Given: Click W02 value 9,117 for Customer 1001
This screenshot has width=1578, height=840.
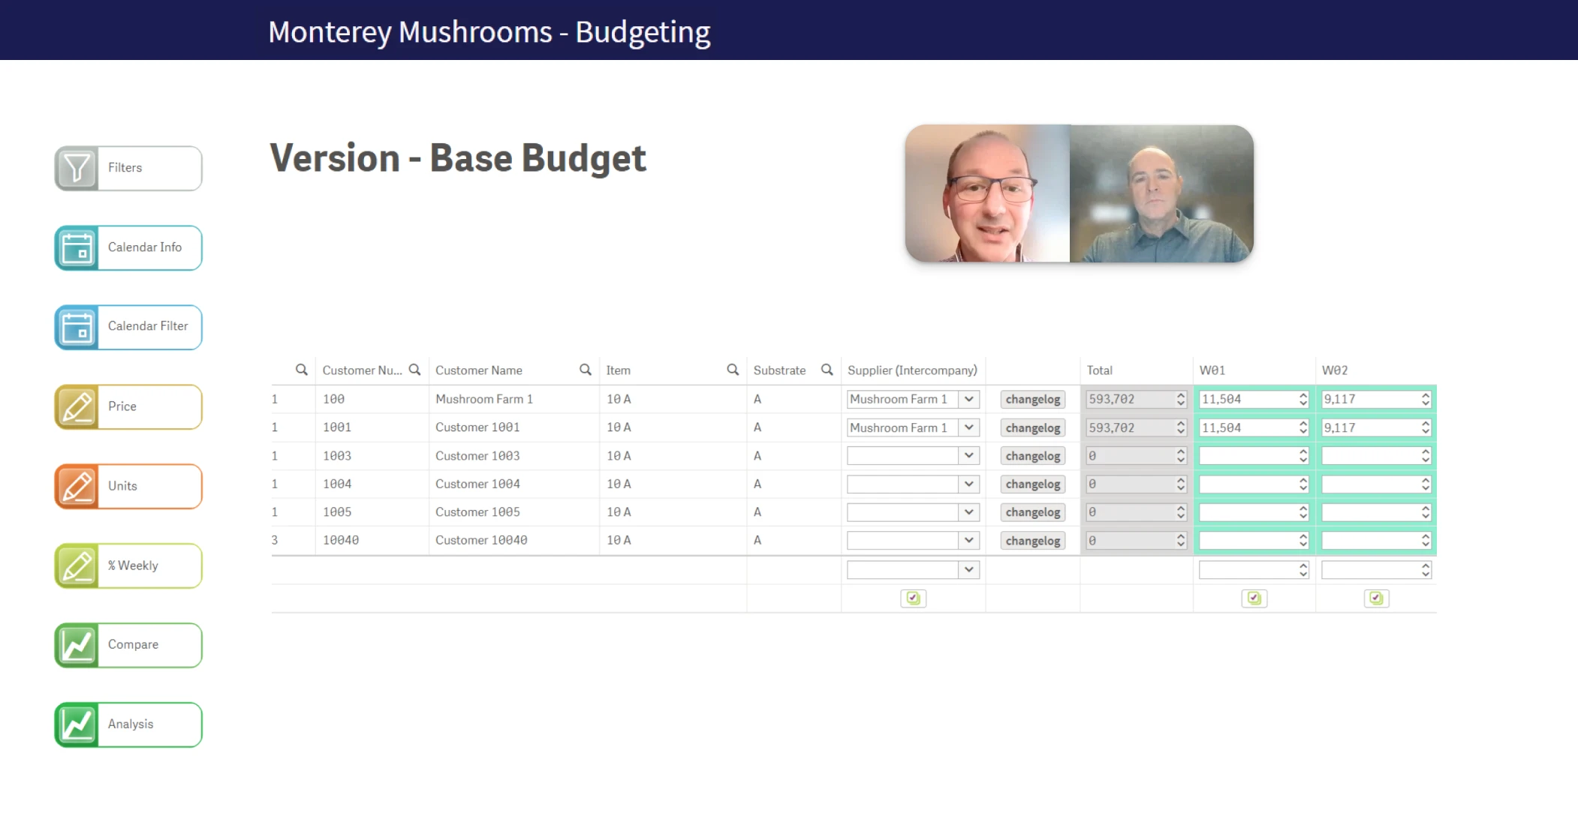Looking at the screenshot, I should [x=1376, y=427].
